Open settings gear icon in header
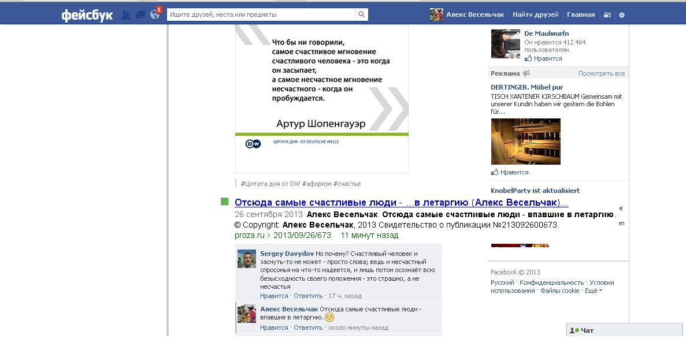 (622, 15)
